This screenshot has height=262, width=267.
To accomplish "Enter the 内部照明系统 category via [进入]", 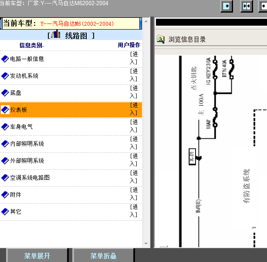I will coord(134,143).
